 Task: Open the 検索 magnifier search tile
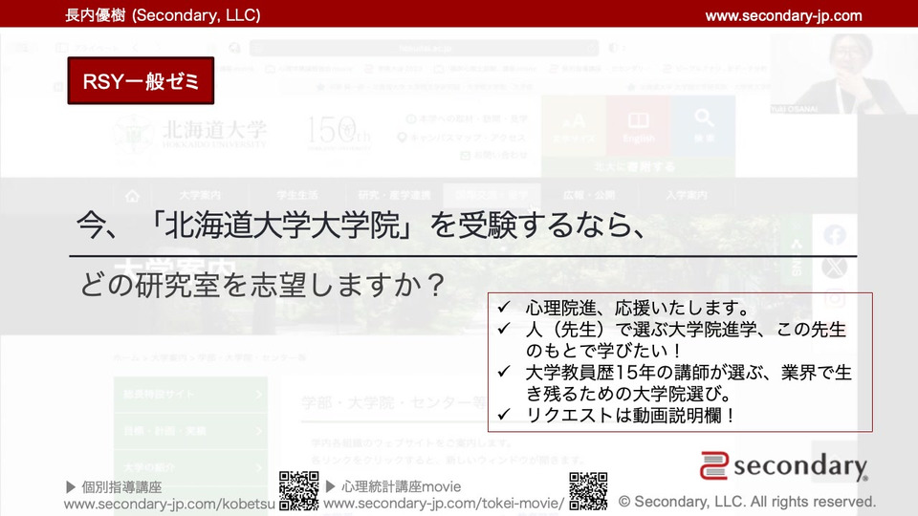704,127
